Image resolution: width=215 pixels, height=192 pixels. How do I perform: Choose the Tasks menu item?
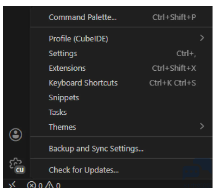click(x=121, y=112)
